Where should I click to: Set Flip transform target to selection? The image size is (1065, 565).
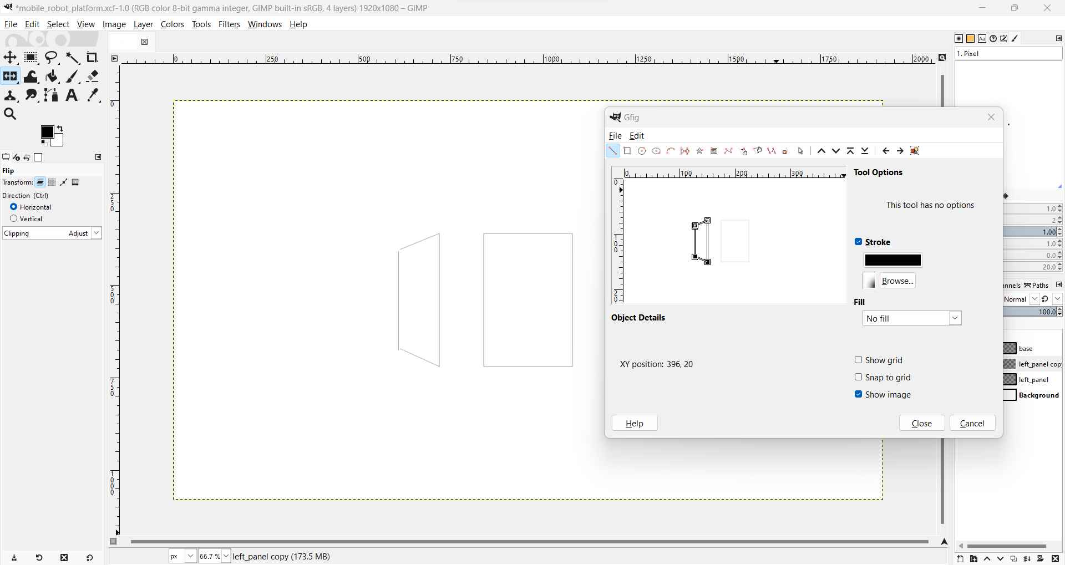click(x=52, y=183)
